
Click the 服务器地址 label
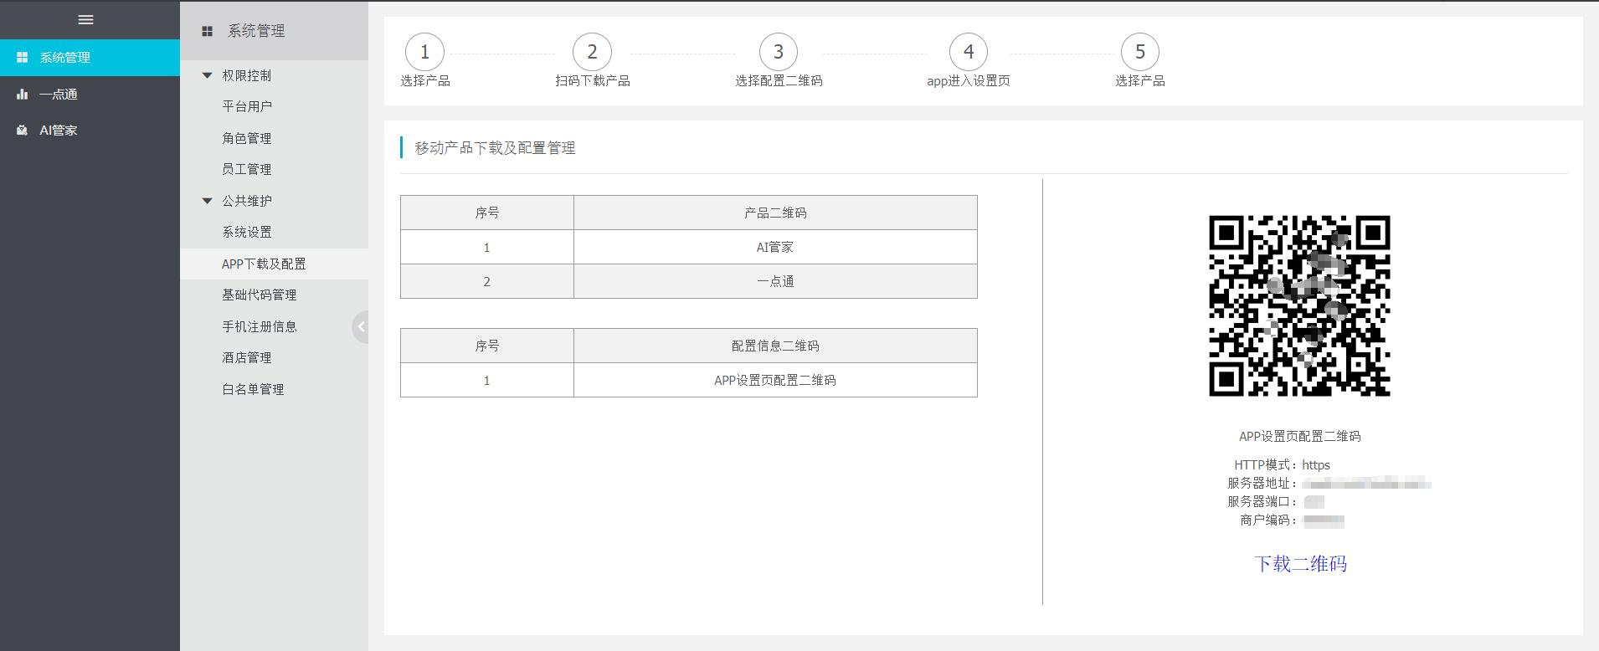[x=1262, y=484]
